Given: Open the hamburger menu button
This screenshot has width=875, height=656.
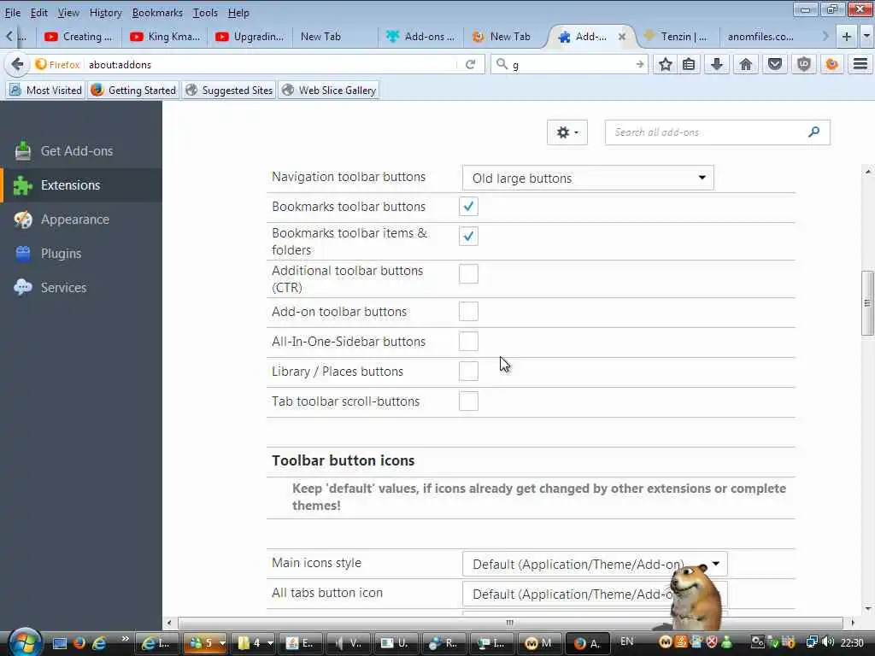Looking at the screenshot, I should tap(860, 65).
